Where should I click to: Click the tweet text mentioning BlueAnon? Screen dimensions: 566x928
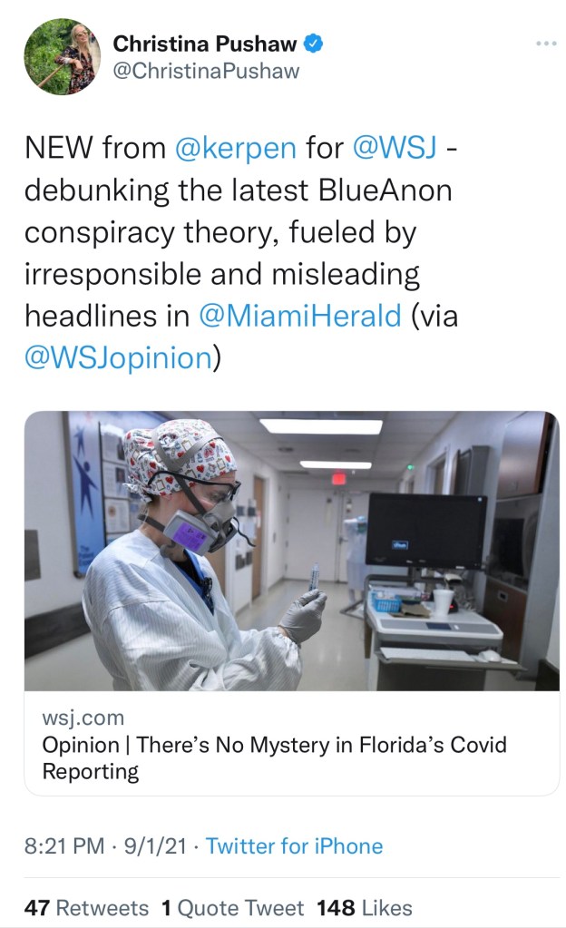[x=238, y=190]
